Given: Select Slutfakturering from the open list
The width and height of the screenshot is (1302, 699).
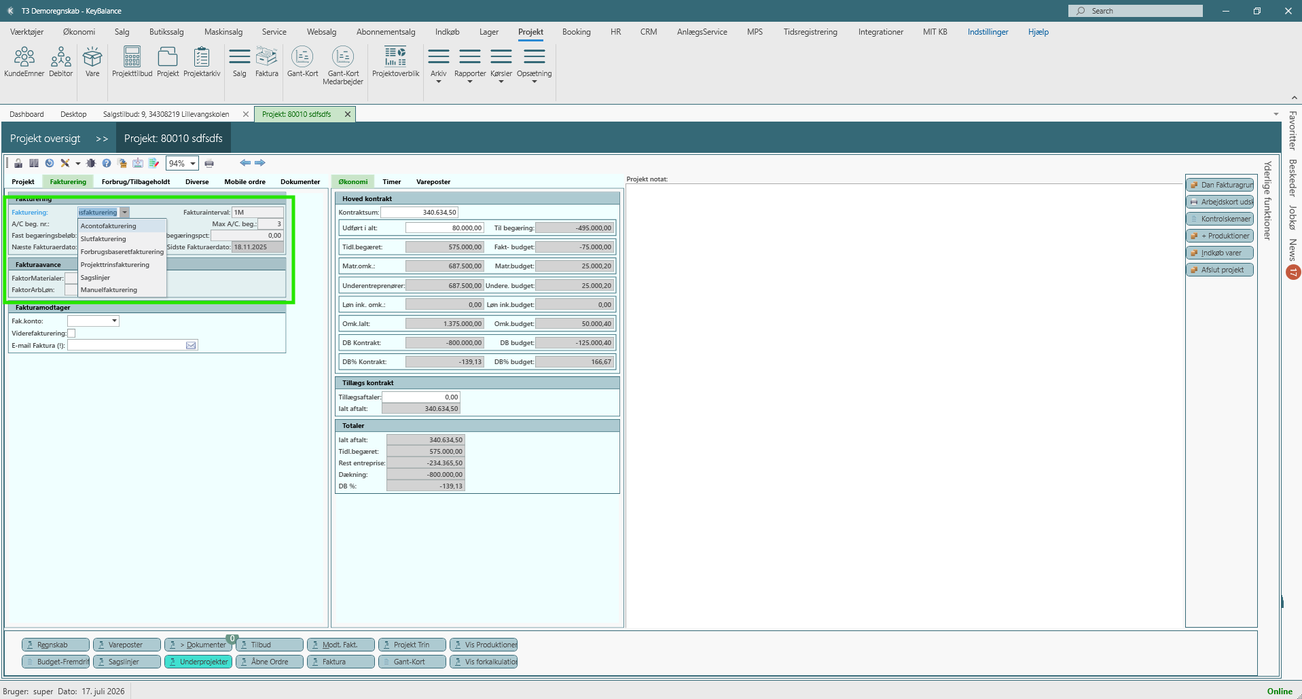Looking at the screenshot, I should pyautogui.click(x=103, y=239).
